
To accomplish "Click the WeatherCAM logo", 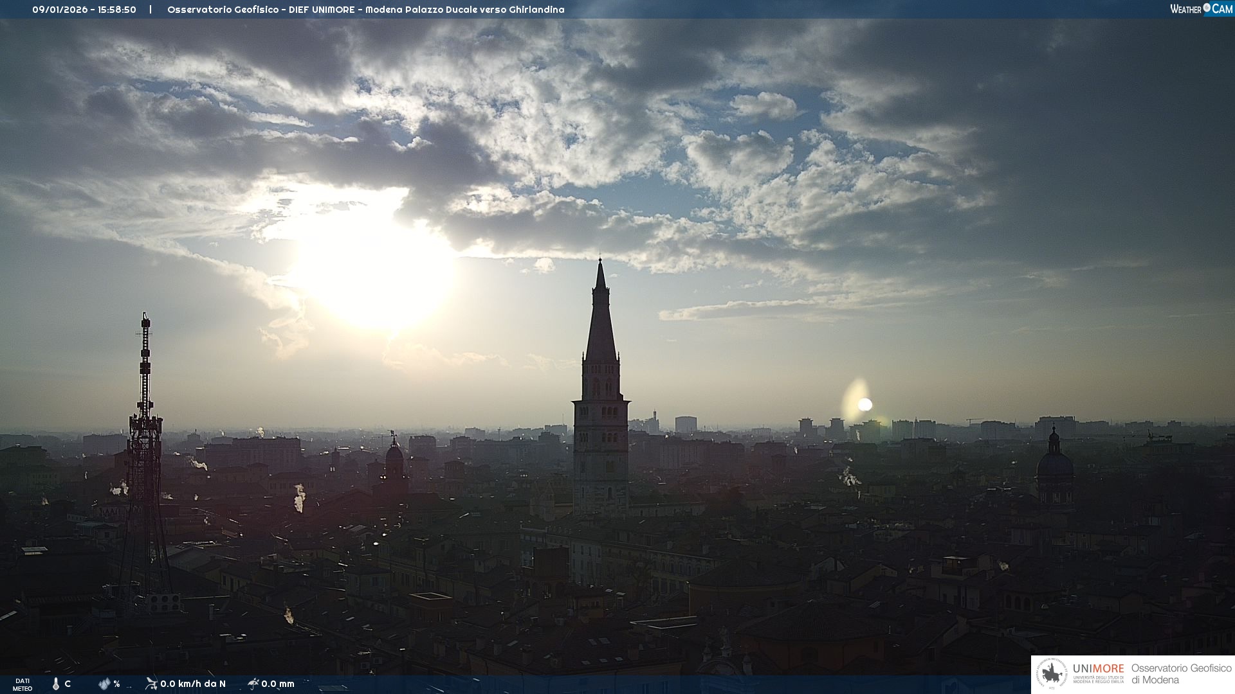I will point(1201,9).
